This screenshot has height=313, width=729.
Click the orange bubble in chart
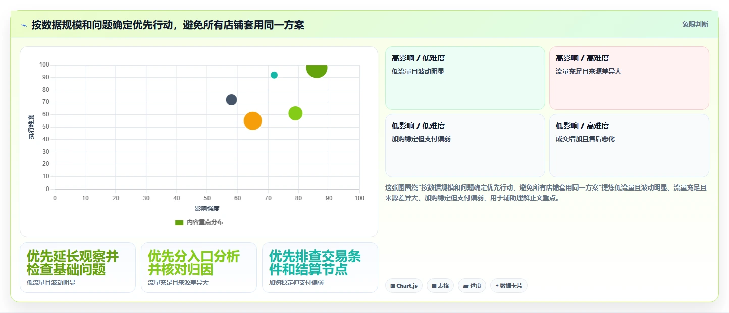tap(252, 121)
